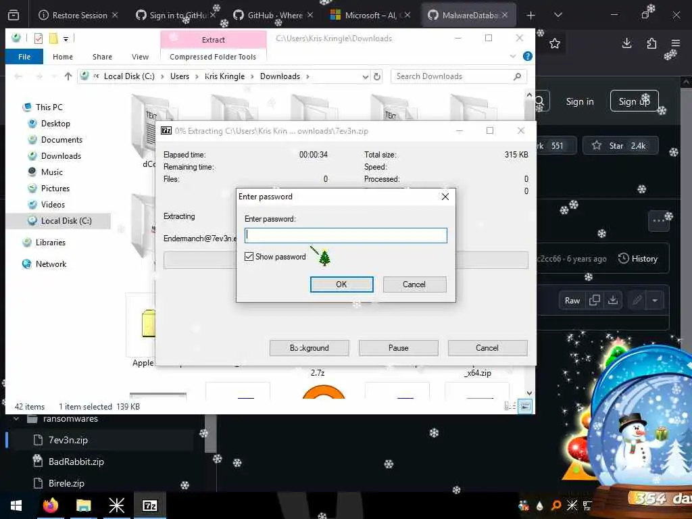
Task: Open Downloads in the navigation pane
Action: pos(61,156)
